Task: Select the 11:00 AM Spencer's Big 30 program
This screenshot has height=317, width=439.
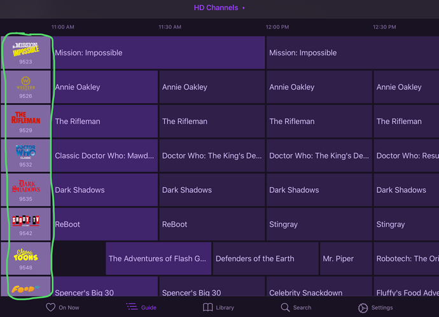Action: click(105, 286)
